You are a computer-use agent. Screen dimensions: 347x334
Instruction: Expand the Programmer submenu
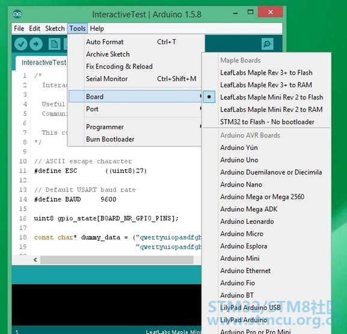[x=135, y=127]
